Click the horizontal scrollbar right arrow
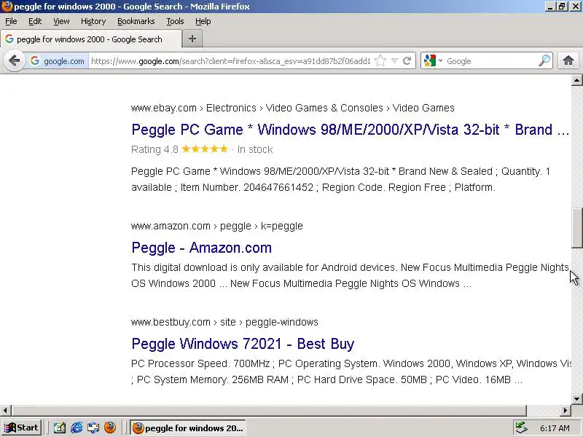Screen dimensions: 583x437 click(566, 410)
